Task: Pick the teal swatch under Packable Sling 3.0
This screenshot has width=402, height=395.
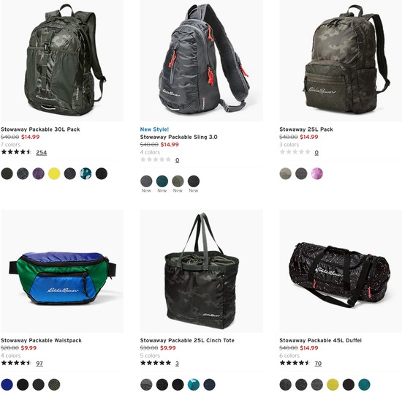Action: (162, 181)
